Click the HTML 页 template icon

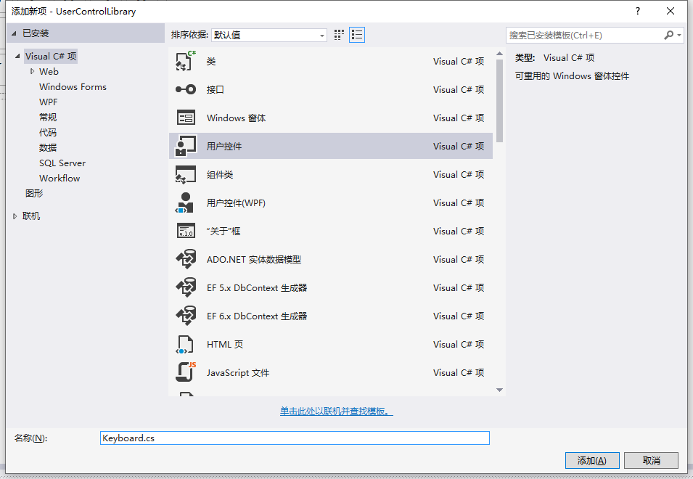(185, 344)
